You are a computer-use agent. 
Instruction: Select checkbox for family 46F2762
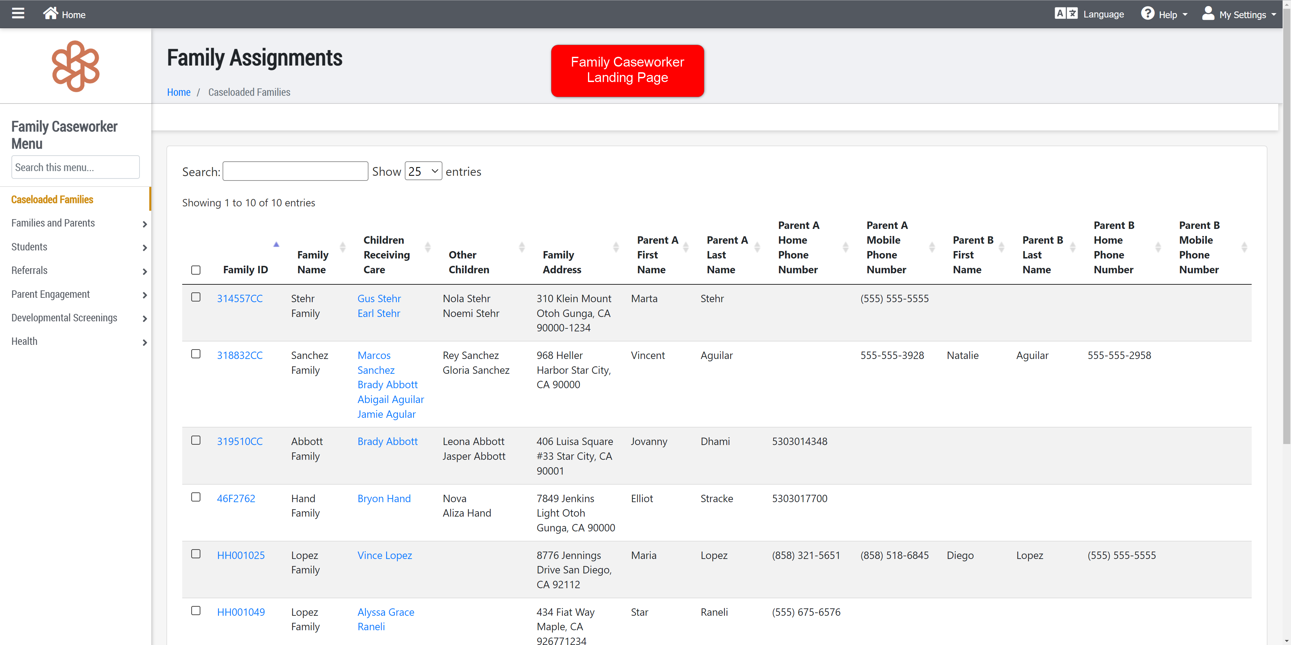click(196, 497)
